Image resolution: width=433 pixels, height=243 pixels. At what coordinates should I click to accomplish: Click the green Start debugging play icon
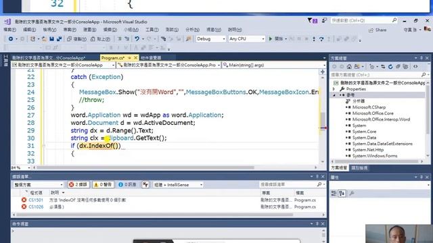point(271,39)
